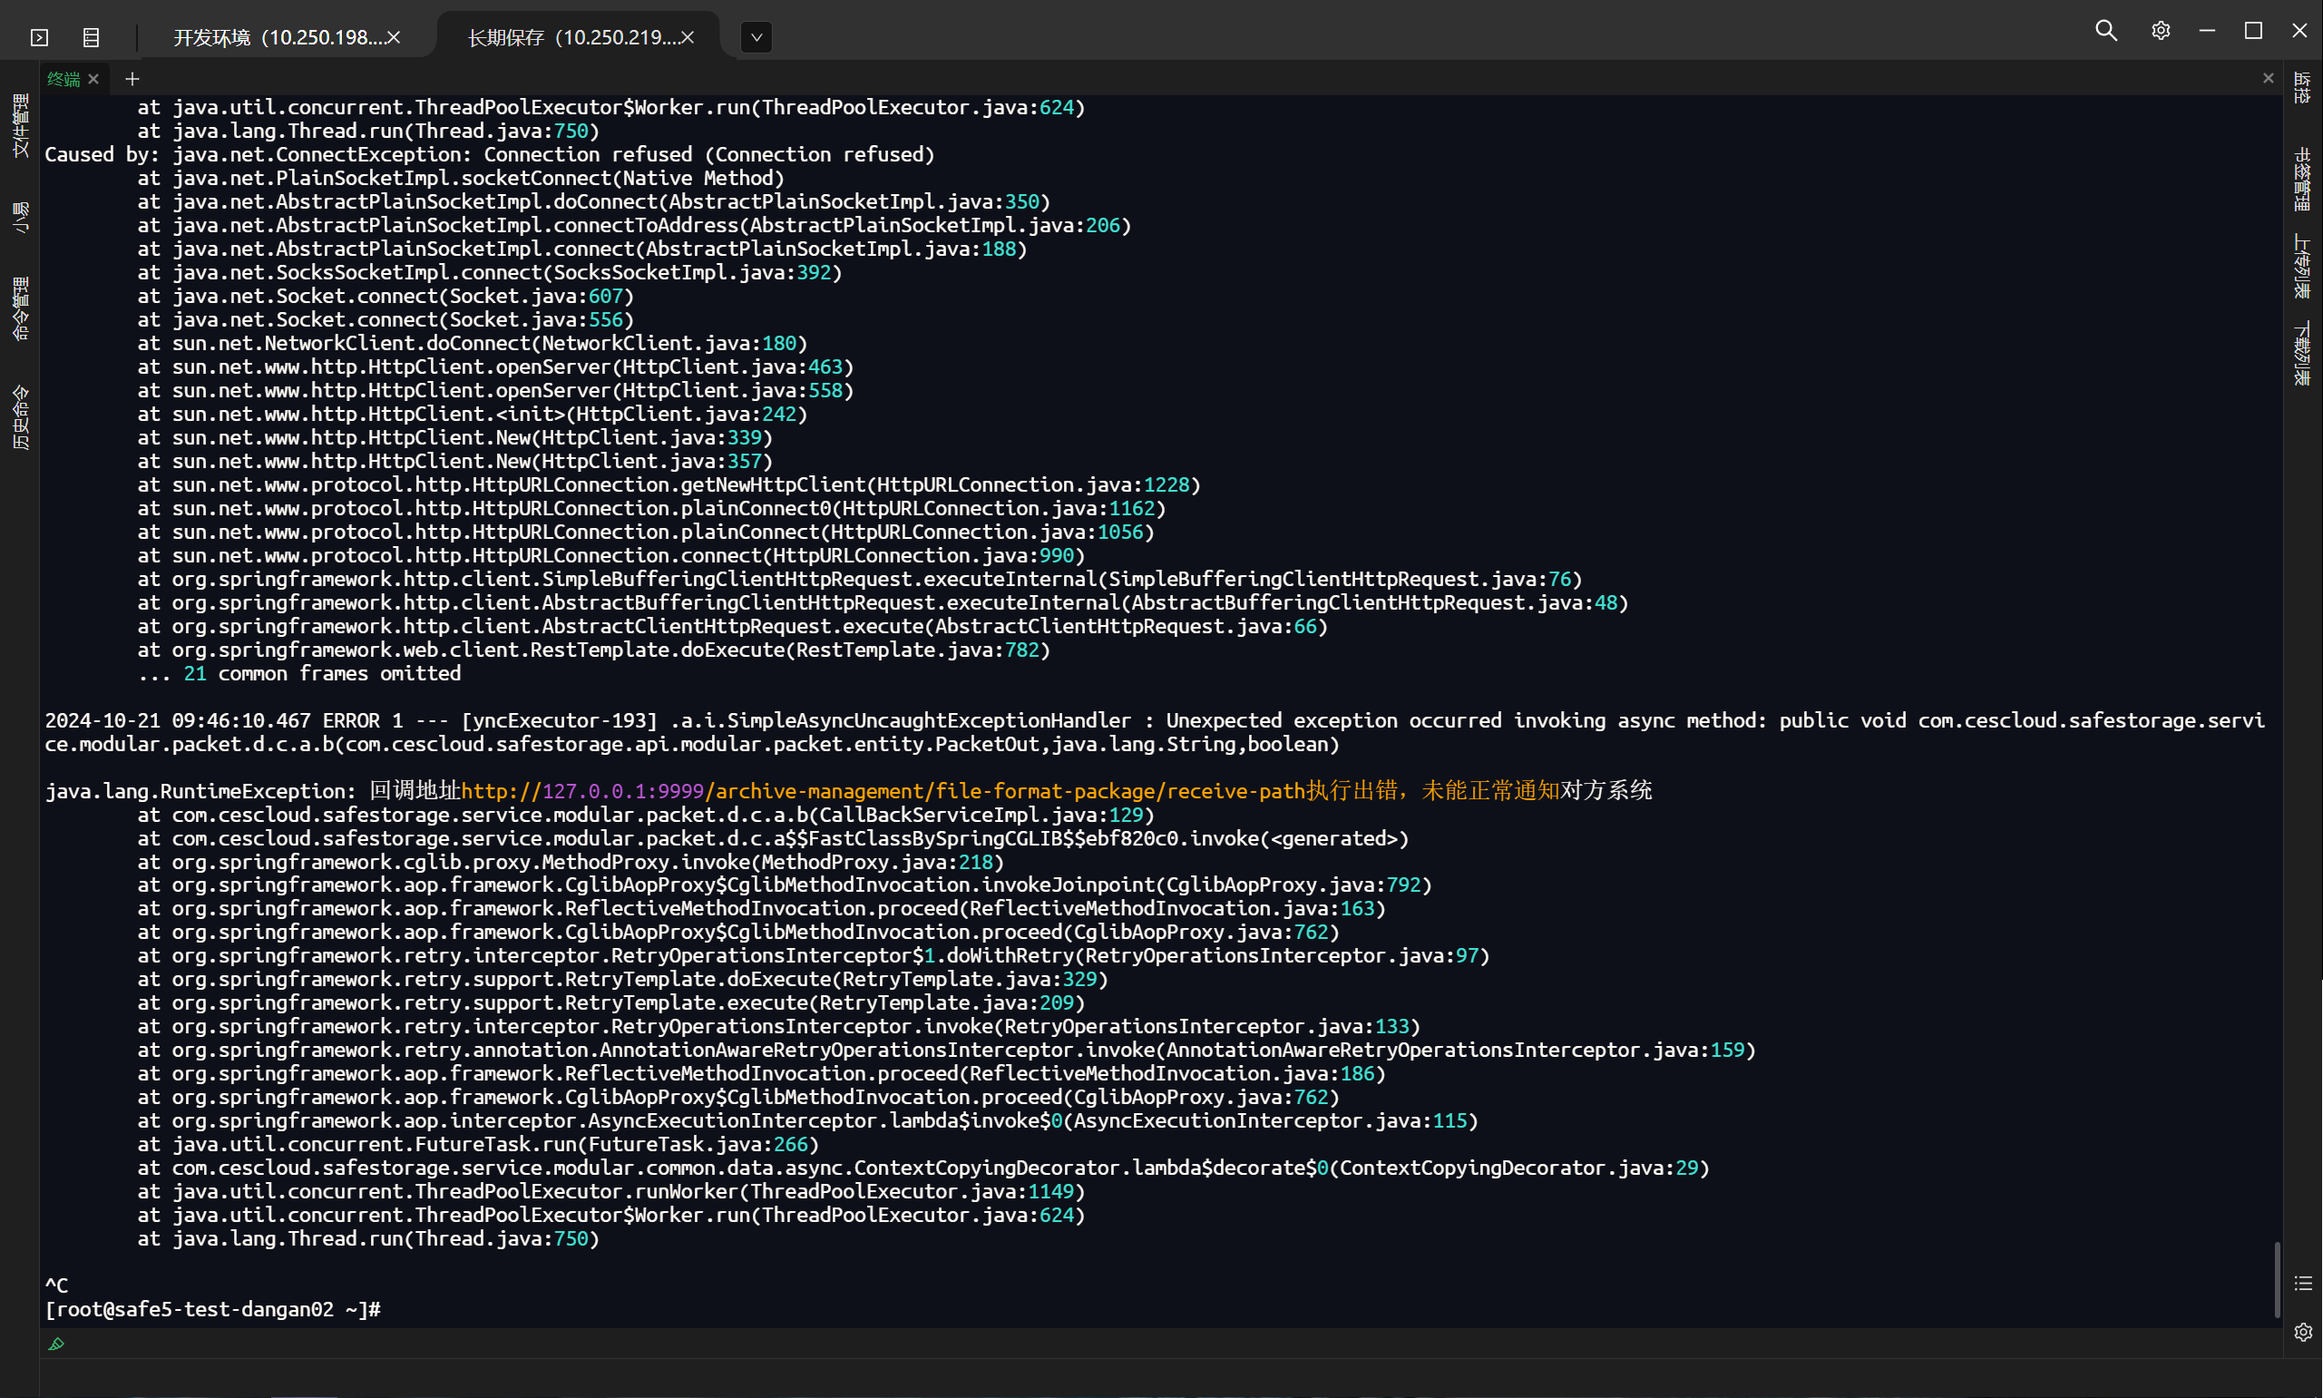Open the 监控 monitoring panel on right
This screenshot has height=1398, width=2323.
coord(2301,88)
